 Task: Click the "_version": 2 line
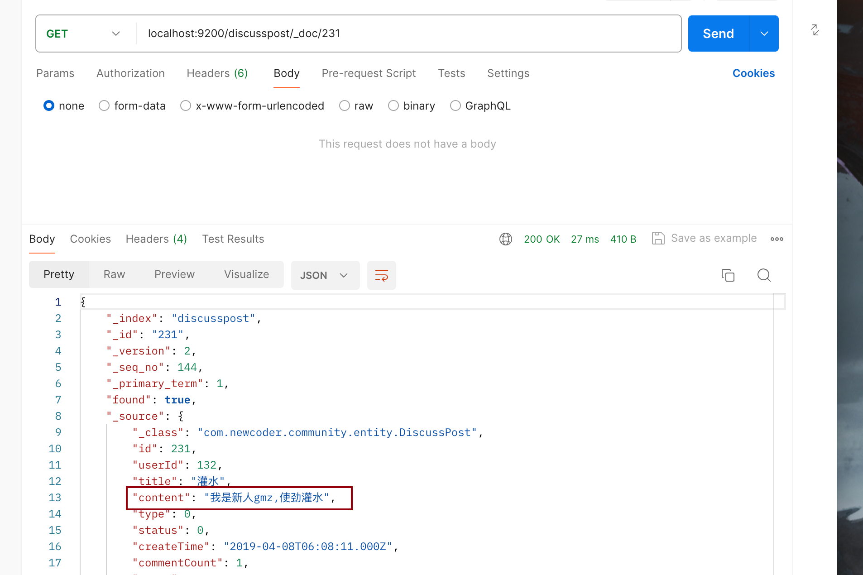[x=151, y=351]
